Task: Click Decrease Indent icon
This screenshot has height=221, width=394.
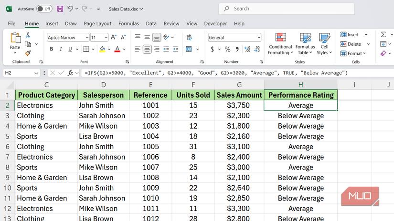Action: (x=166, y=49)
